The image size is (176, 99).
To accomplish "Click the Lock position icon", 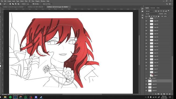I will pyautogui.click(x=154, y=16).
